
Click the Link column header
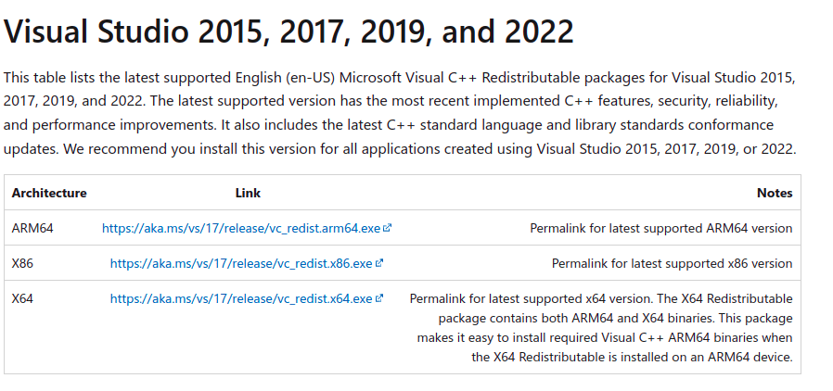[x=248, y=193]
